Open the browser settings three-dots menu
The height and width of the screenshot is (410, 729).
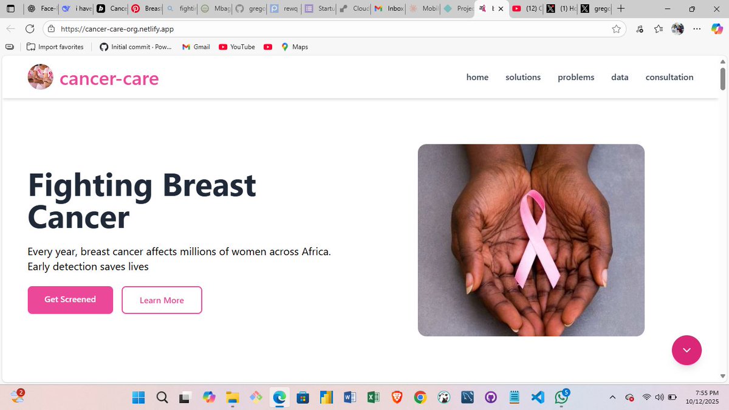697,29
